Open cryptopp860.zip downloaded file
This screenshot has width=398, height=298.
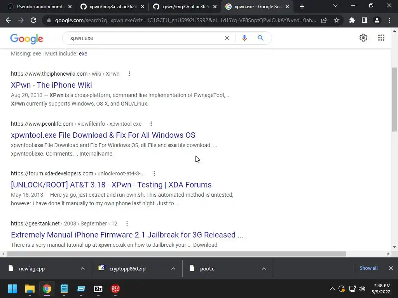pos(127,269)
